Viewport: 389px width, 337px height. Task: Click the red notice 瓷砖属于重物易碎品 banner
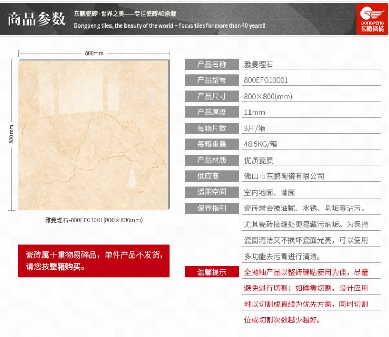click(x=93, y=261)
